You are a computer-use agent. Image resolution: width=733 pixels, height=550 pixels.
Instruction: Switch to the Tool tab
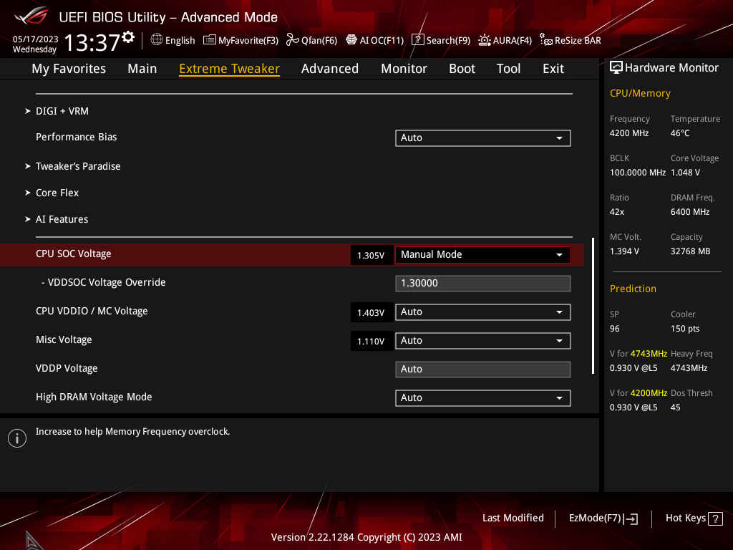[x=508, y=69]
